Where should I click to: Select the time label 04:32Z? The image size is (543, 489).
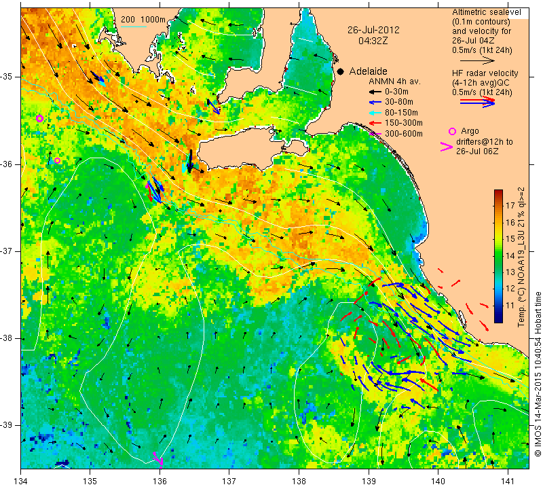point(373,41)
